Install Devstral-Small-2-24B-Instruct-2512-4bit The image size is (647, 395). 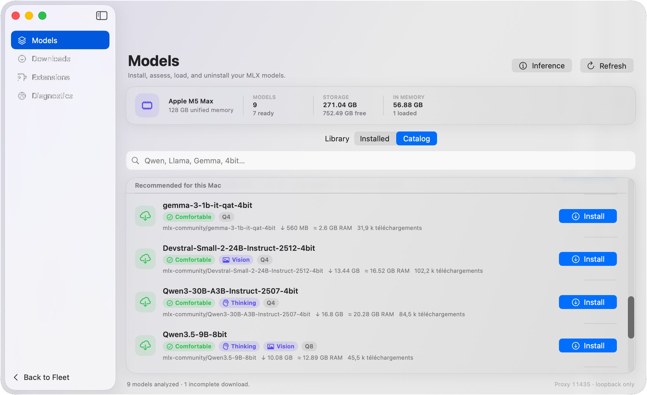click(x=588, y=259)
